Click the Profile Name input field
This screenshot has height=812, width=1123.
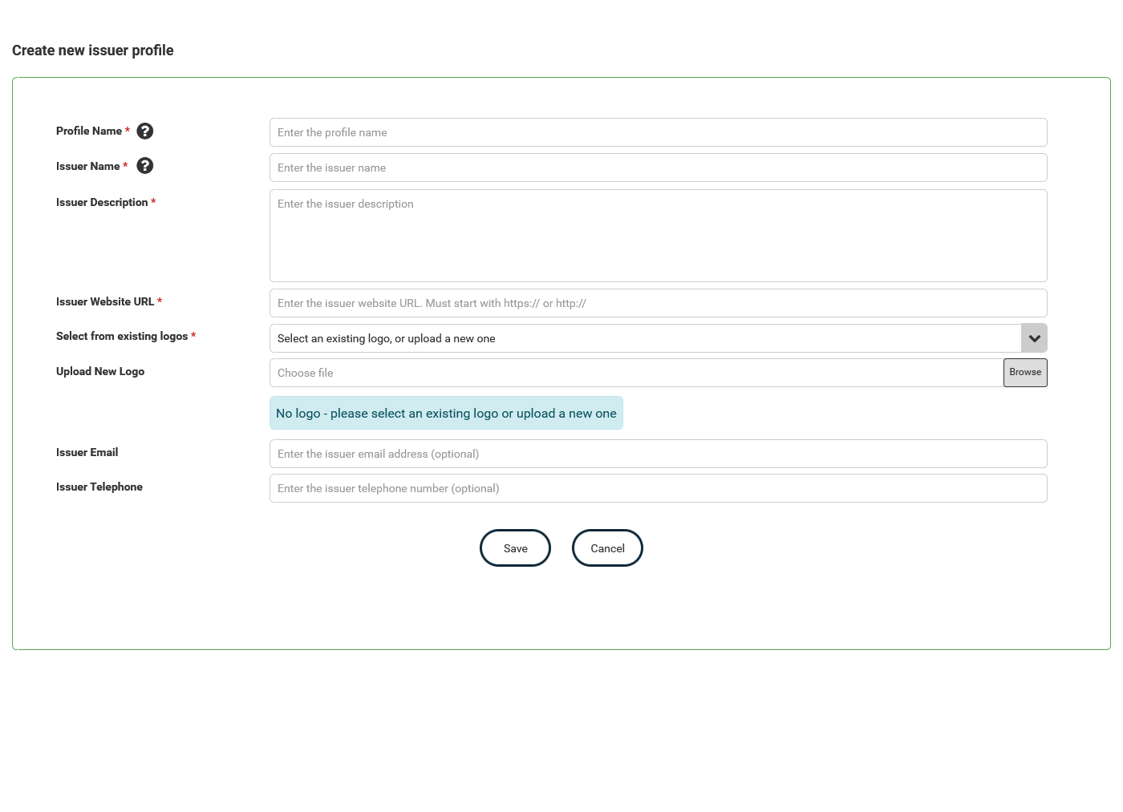click(659, 132)
